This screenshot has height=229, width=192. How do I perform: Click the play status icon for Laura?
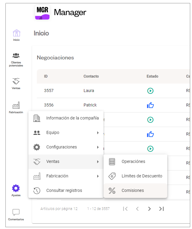click(150, 91)
